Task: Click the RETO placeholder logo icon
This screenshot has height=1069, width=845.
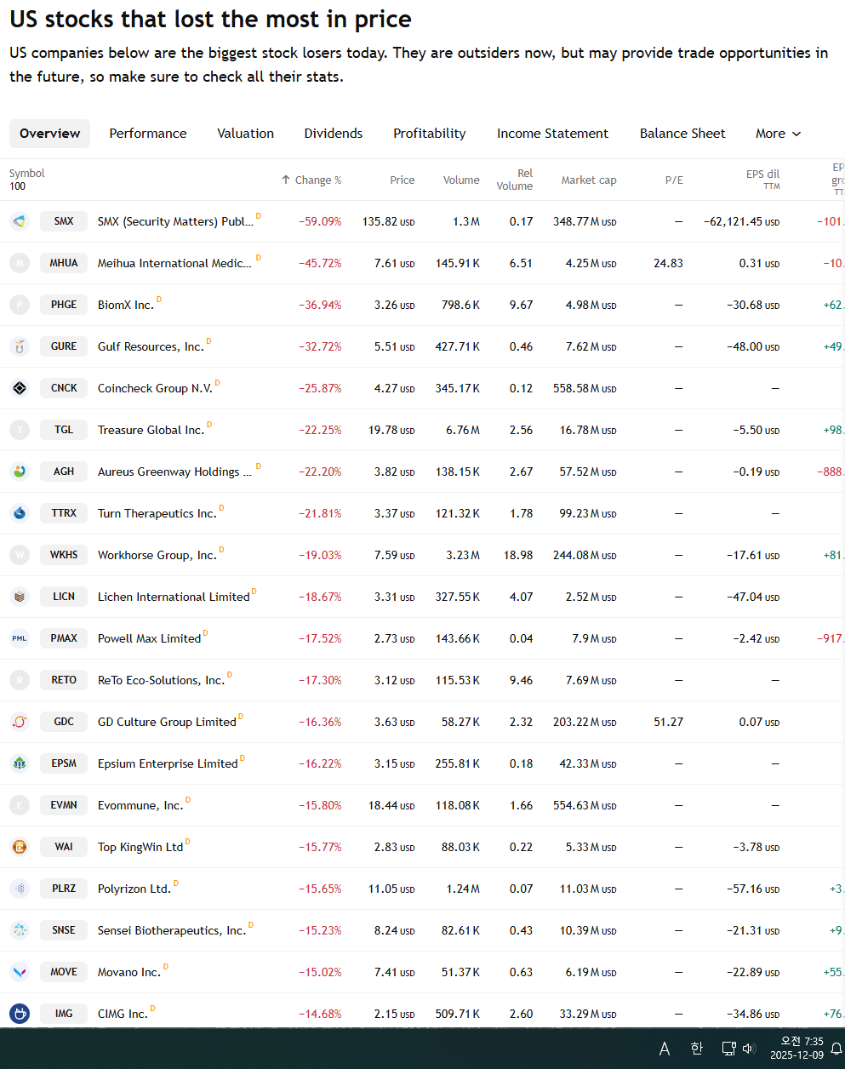Action: click(x=20, y=680)
